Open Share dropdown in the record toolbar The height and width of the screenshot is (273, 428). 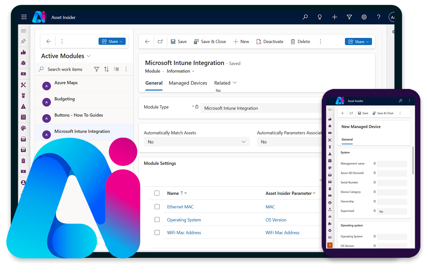359,41
